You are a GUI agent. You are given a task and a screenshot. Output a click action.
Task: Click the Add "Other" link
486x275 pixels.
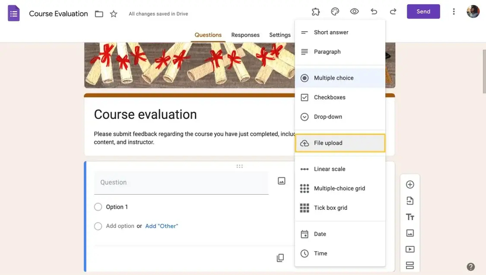click(x=161, y=226)
